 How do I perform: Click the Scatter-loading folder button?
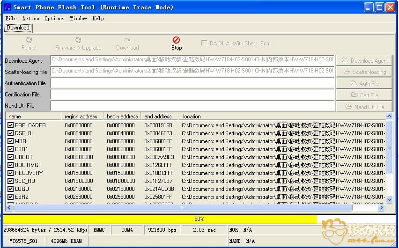pyautogui.click(x=364, y=72)
